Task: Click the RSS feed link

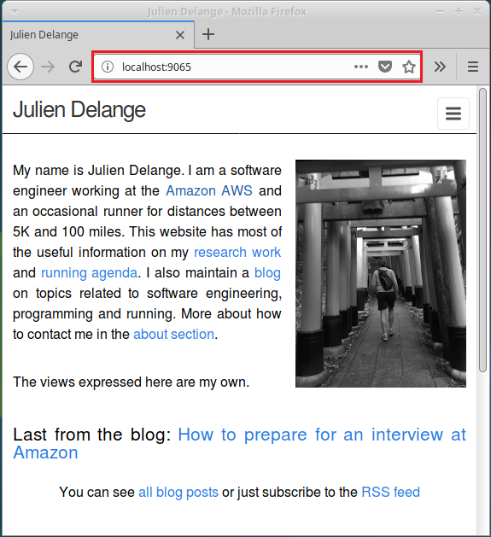Action: click(390, 492)
